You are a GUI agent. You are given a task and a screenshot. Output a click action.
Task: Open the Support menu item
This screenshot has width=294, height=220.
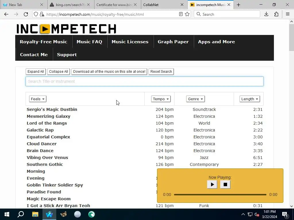(67, 55)
